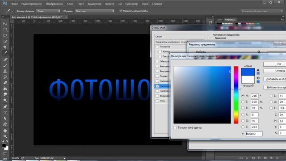
Task: Click the web-safe color cube icon
Action: (x=258, y=78)
